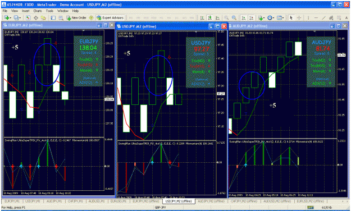351x211 pixels.
Task: Expand the Profiles dropdown arrow
Action: (20, 18)
